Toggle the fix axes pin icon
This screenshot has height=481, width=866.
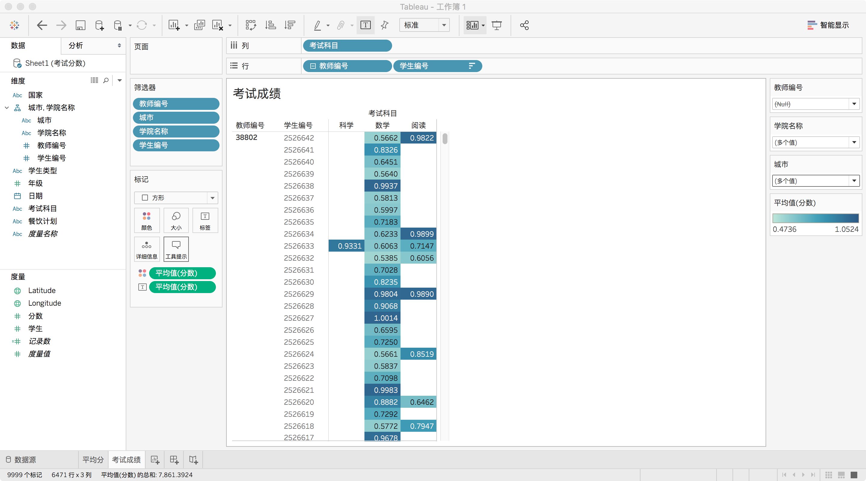pos(384,25)
